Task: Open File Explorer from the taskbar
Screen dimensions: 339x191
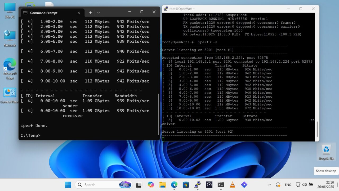Action: point(162,185)
